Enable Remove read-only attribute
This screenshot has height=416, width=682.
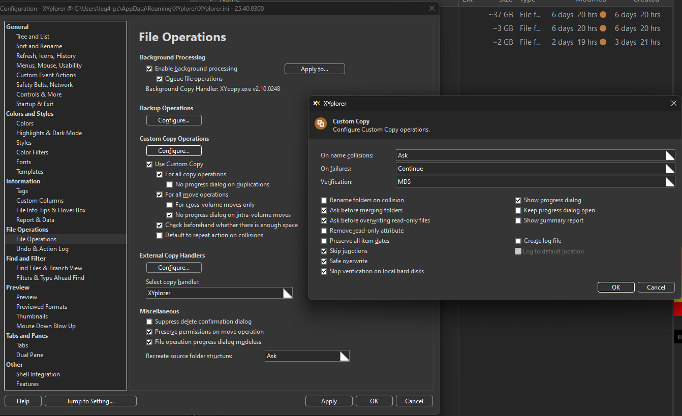click(x=324, y=231)
